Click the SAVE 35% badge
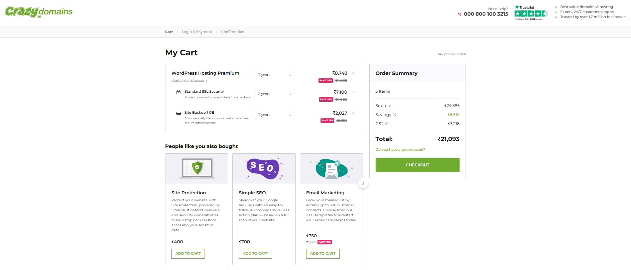 tap(326, 100)
